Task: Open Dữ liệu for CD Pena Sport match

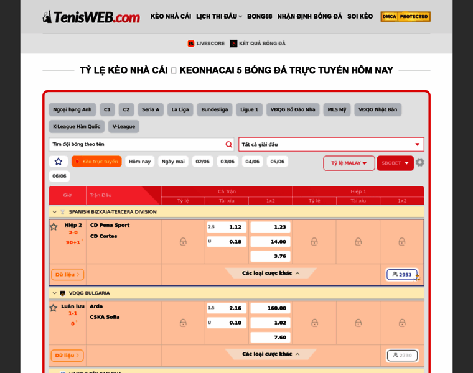Action: 68,275
